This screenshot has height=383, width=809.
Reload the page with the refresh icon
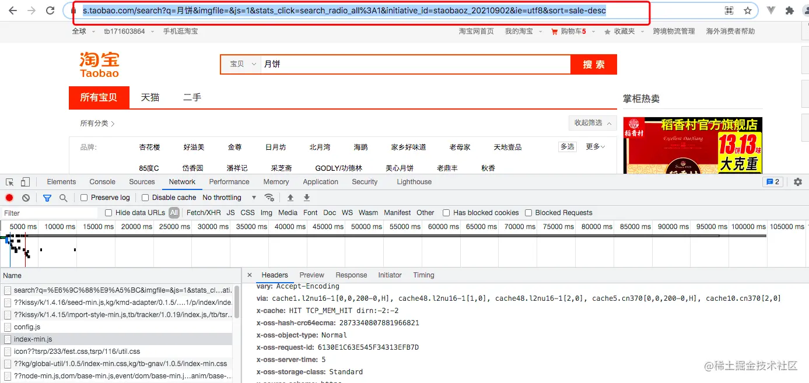coord(51,10)
